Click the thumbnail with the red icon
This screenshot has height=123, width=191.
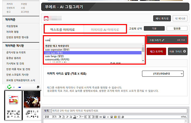pyautogui.click(x=13, y=100)
